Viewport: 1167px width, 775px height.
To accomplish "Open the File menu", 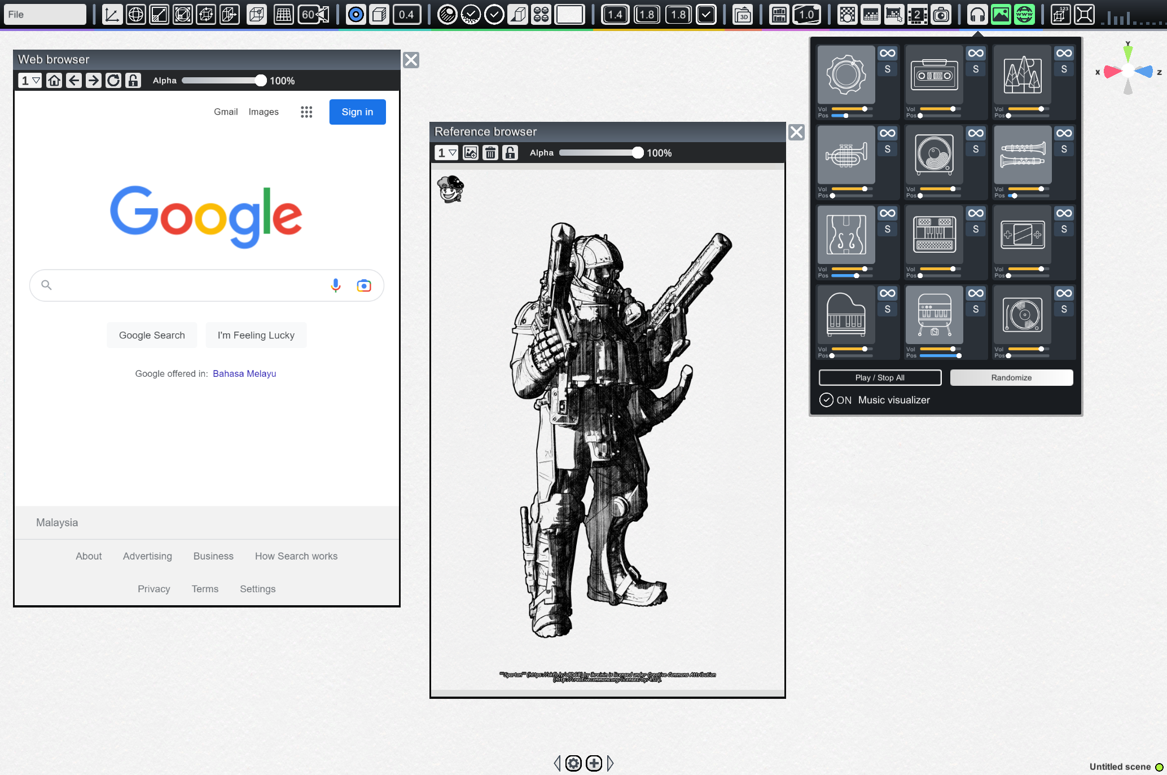I will (x=45, y=15).
